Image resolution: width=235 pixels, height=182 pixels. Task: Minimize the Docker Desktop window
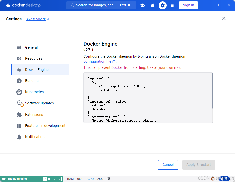click(206, 5)
